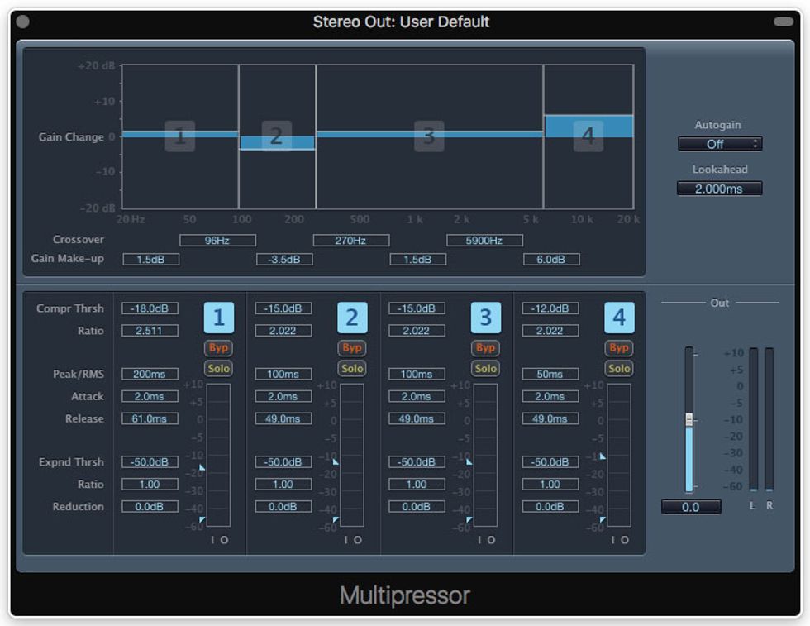Click band 2 expander threshold triangle near -60
The width and height of the screenshot is (810, 626).
[336, 519]
